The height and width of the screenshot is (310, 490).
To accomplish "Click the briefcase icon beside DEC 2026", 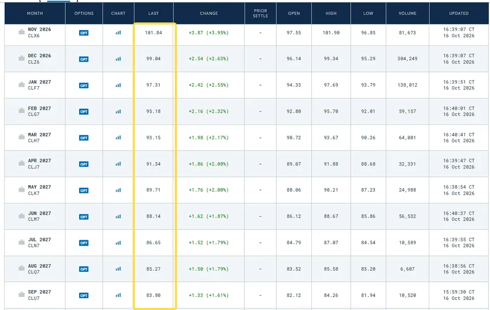I will [x=21, y=58].
